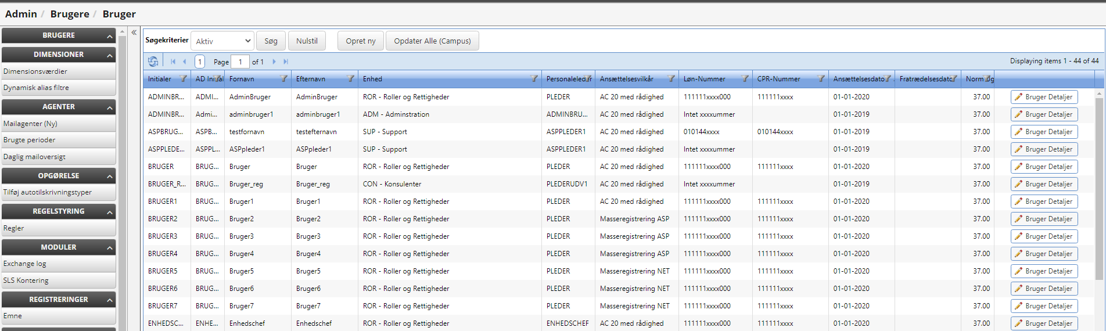Filter the CPR-Nummer column
1106x331 pixels.
point(821,79)
